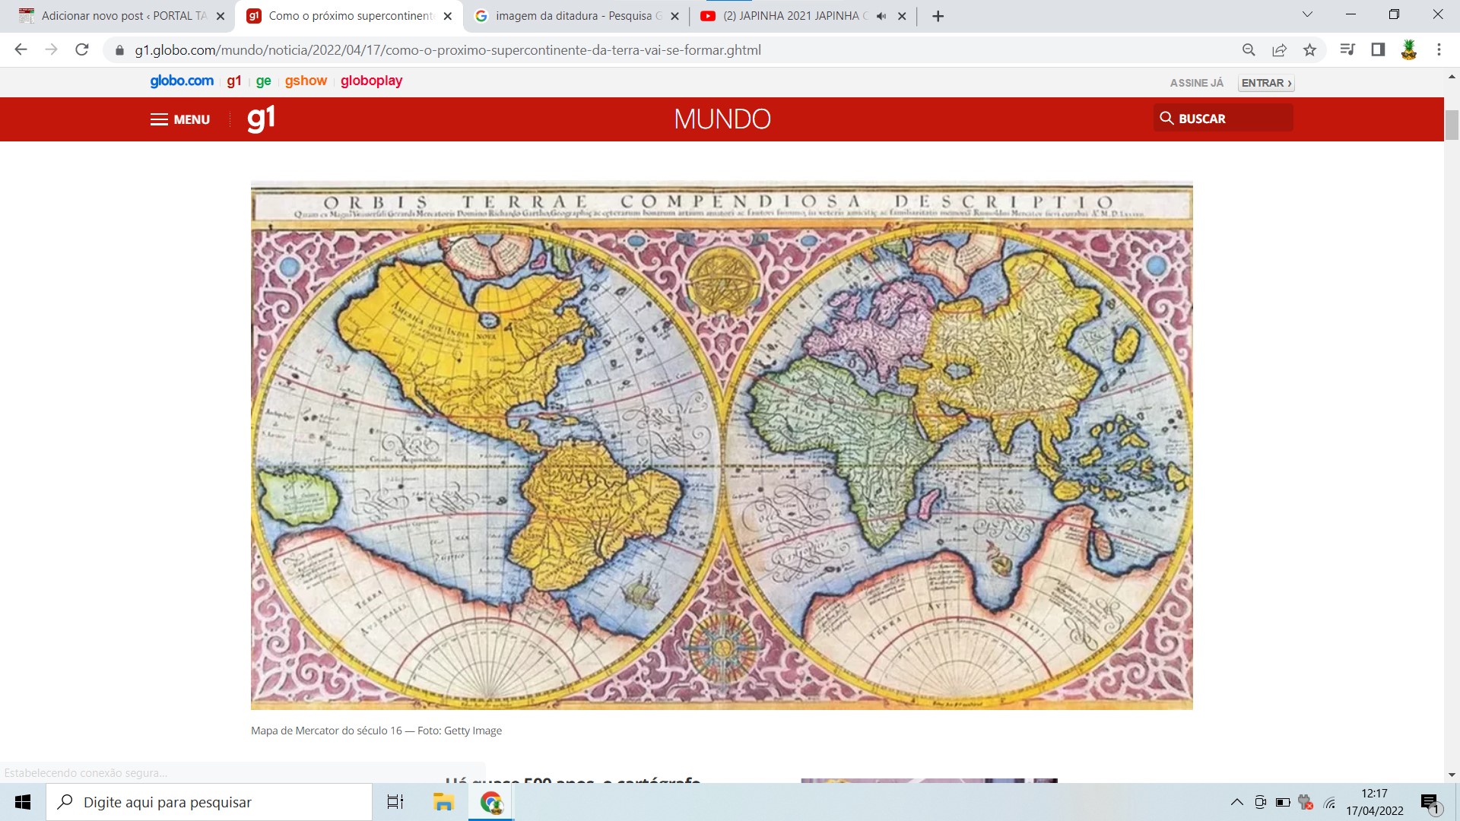Screen dimensions: 1460x821
Task: Open the zoom magnifier in address bar
Action: (1249, 50)
